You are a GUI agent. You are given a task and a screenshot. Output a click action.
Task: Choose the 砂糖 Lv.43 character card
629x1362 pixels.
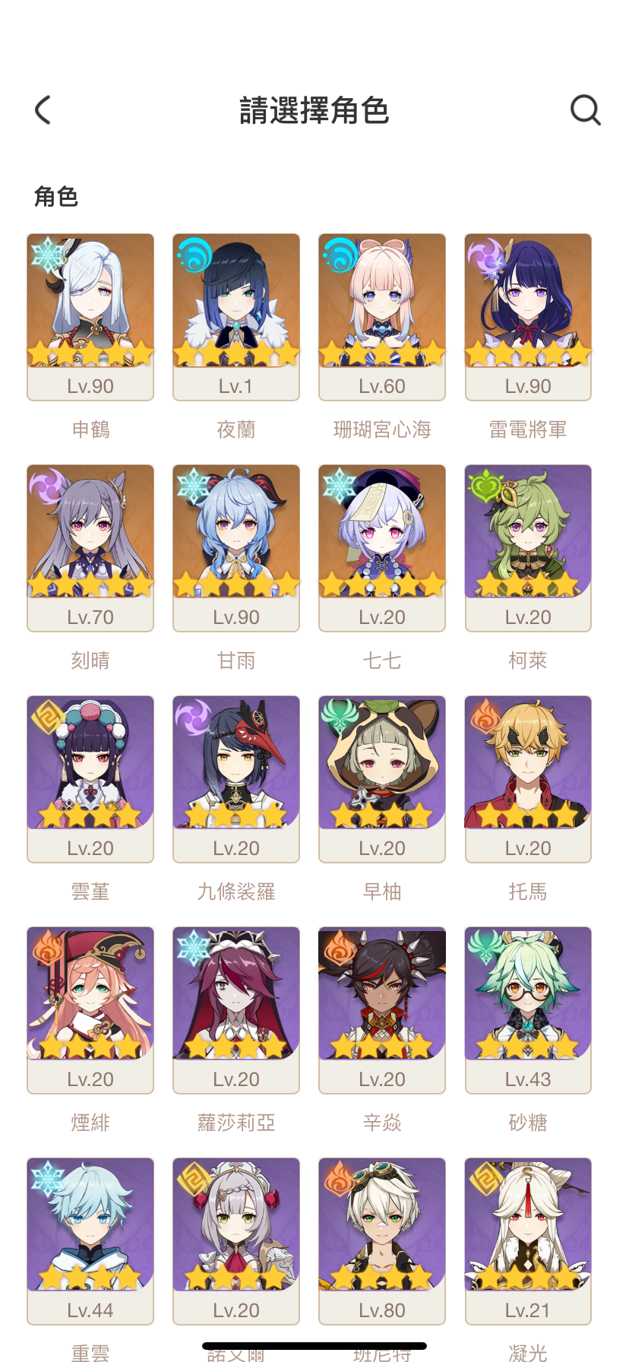[x=528, y=1010]
